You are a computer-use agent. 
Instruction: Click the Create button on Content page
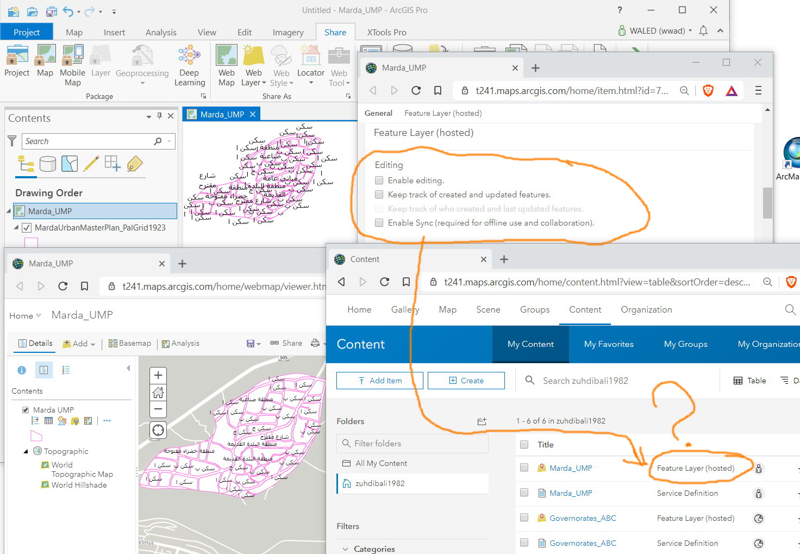click(x=466, y=381)
